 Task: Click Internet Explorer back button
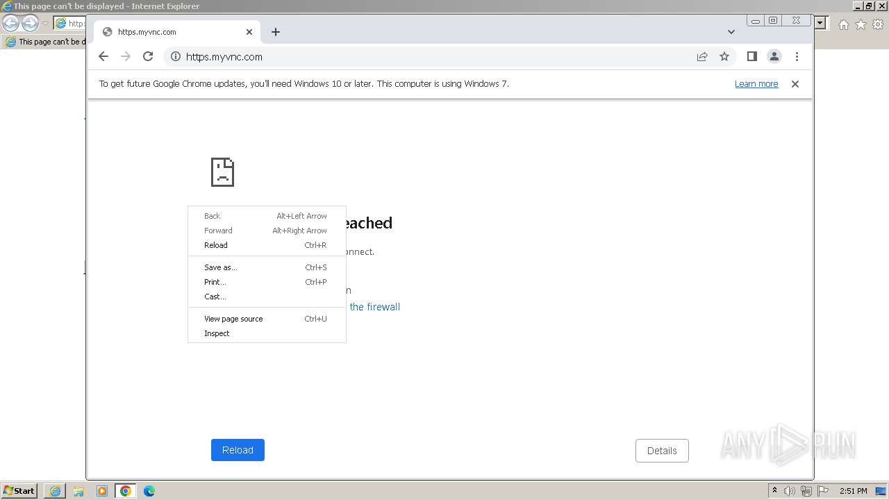click(11, 24)
